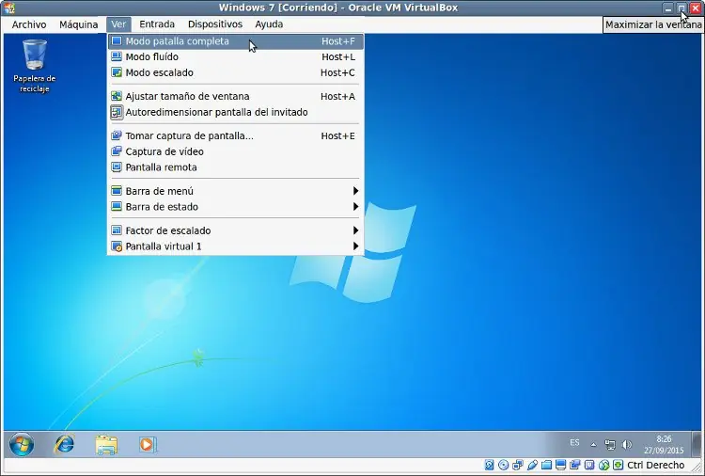Open the Máquina menu
The width and height of the screenshot is (705, 476).
tap(79, 24)
